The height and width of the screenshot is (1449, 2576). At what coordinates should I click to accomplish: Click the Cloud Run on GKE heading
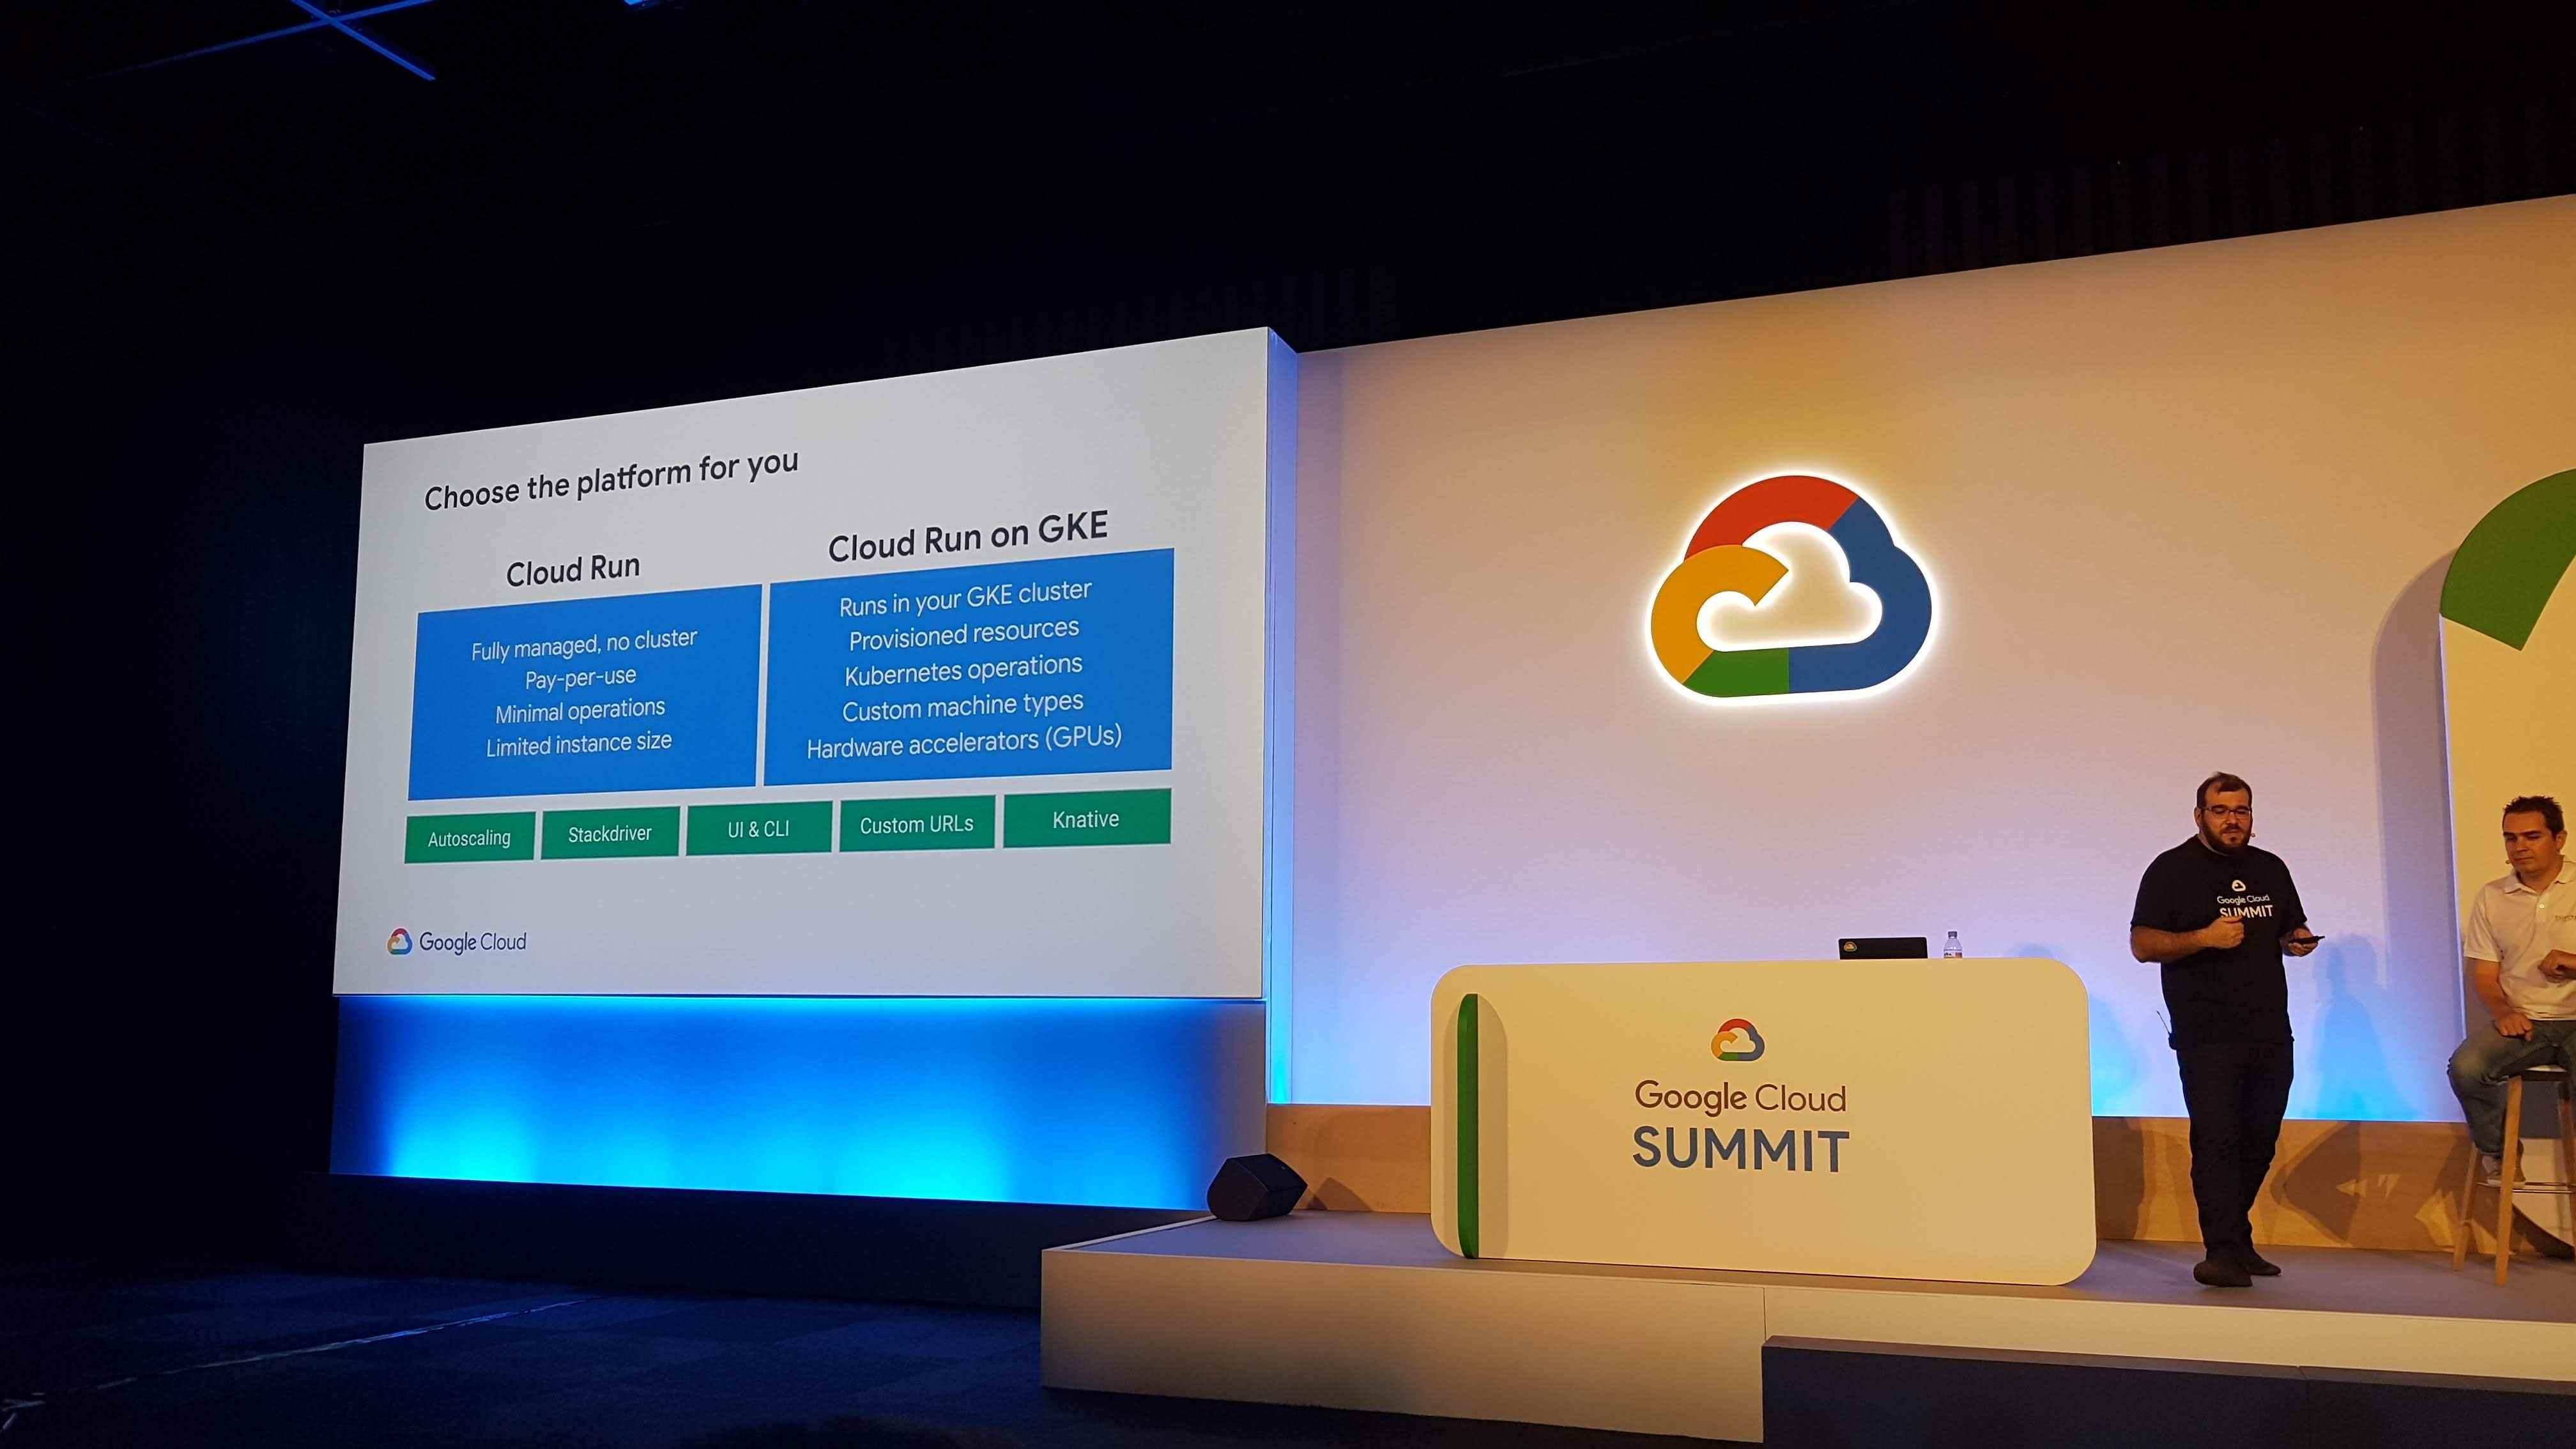pos(967,537)
